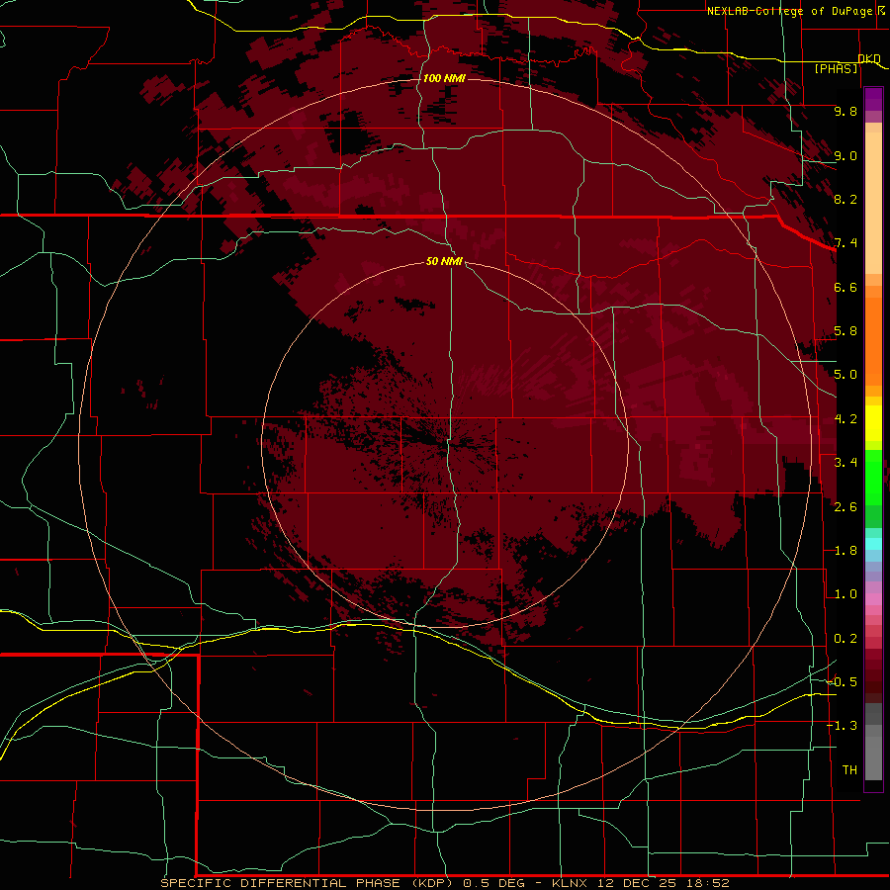Click the "SPECIFIC DIFFERENTIAL PHASE (KDP)" caption at the bottom

[x=309, y=883]
